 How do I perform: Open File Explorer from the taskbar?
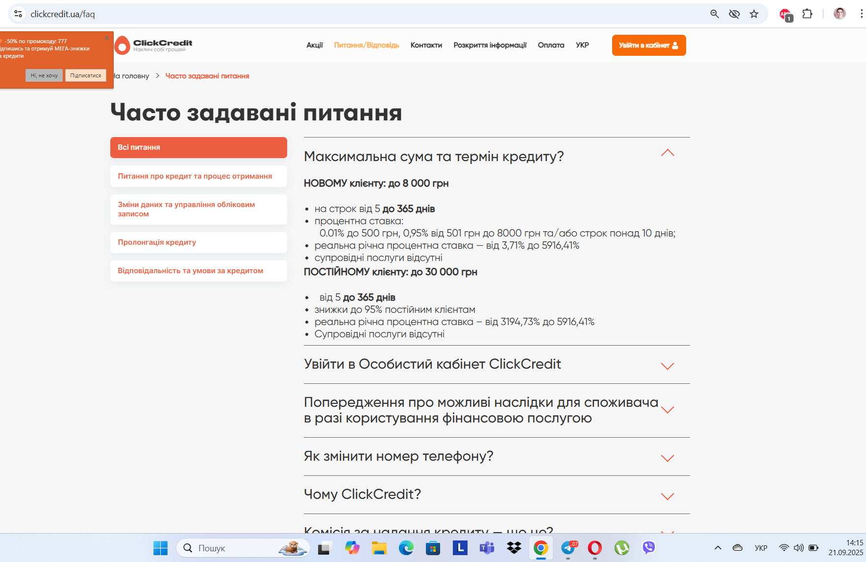(379, 548)
